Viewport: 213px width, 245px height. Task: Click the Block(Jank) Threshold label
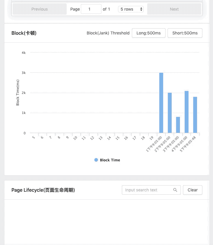pyautogui.click(x=108, y=33)
